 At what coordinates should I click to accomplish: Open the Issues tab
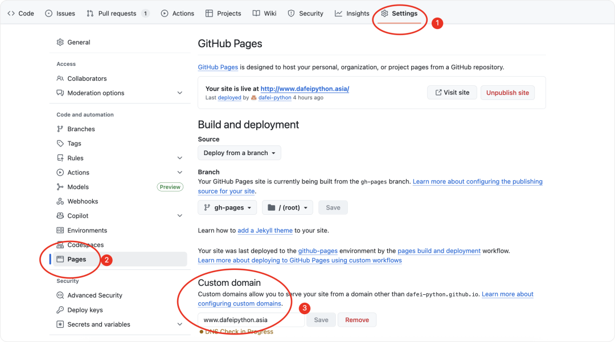point(60,13)
